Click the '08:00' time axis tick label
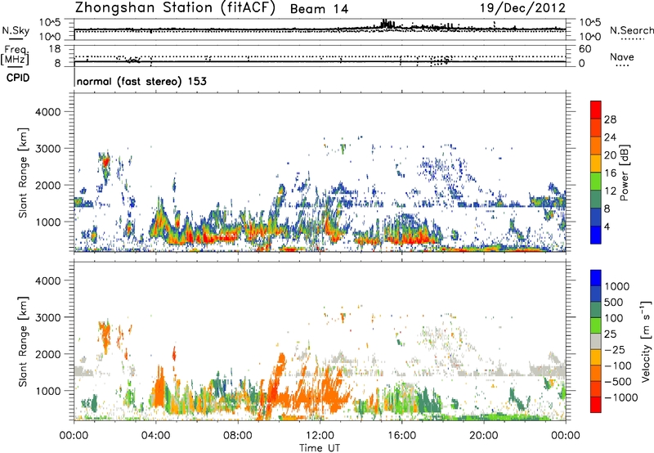Screen dimensions: 654x453 click(238, 436)
